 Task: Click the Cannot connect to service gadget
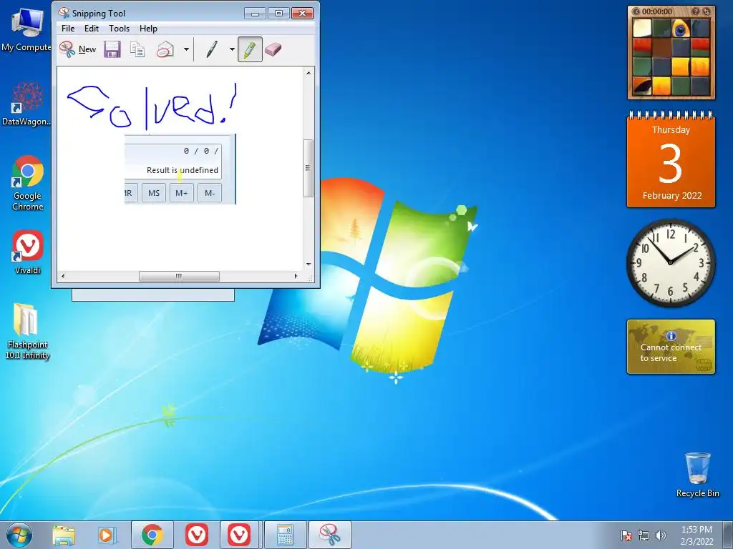671,347
